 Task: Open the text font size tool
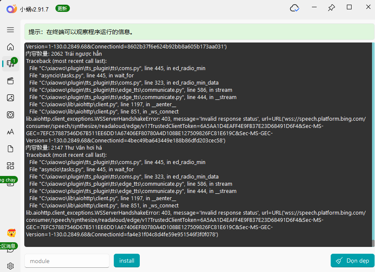(x=10, y=132)
